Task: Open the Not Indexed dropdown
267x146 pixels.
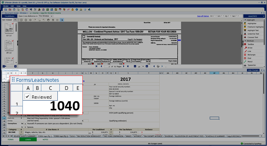Action: 15,20
